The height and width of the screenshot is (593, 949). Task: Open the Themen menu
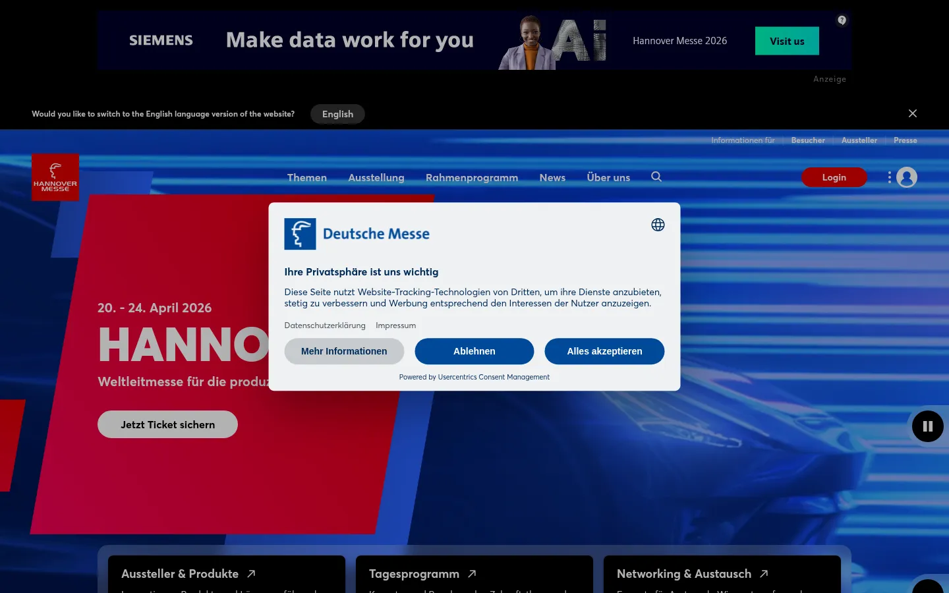307,177
